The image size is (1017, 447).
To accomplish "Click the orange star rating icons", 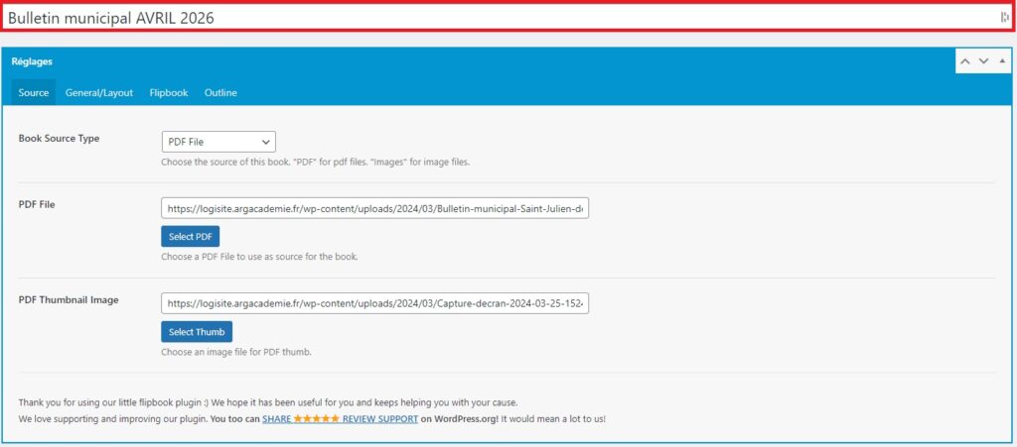I will 314,419.
